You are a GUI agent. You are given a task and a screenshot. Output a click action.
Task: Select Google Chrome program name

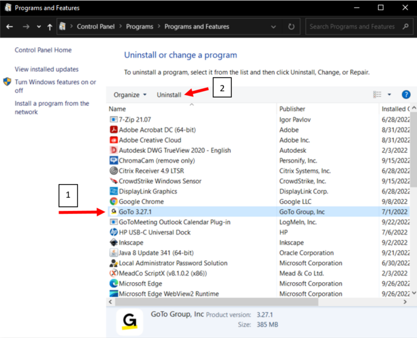point(141,201)
